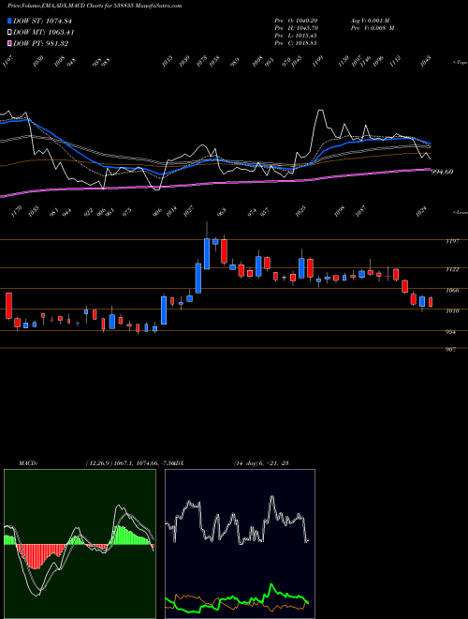The height and width of the screenshot is (619, 468).
Task: Click the 907 price axis label
Action: pos(452,350)
